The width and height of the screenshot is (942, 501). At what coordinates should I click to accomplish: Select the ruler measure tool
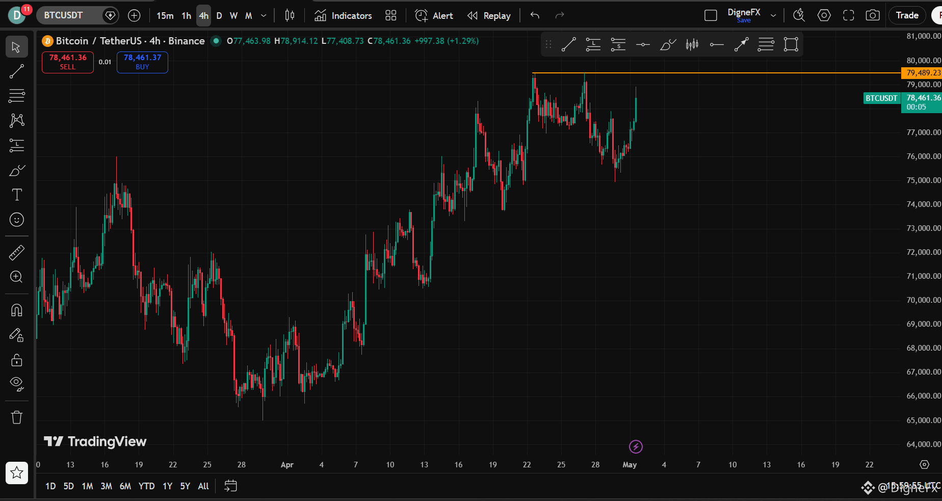pos(16,252)
